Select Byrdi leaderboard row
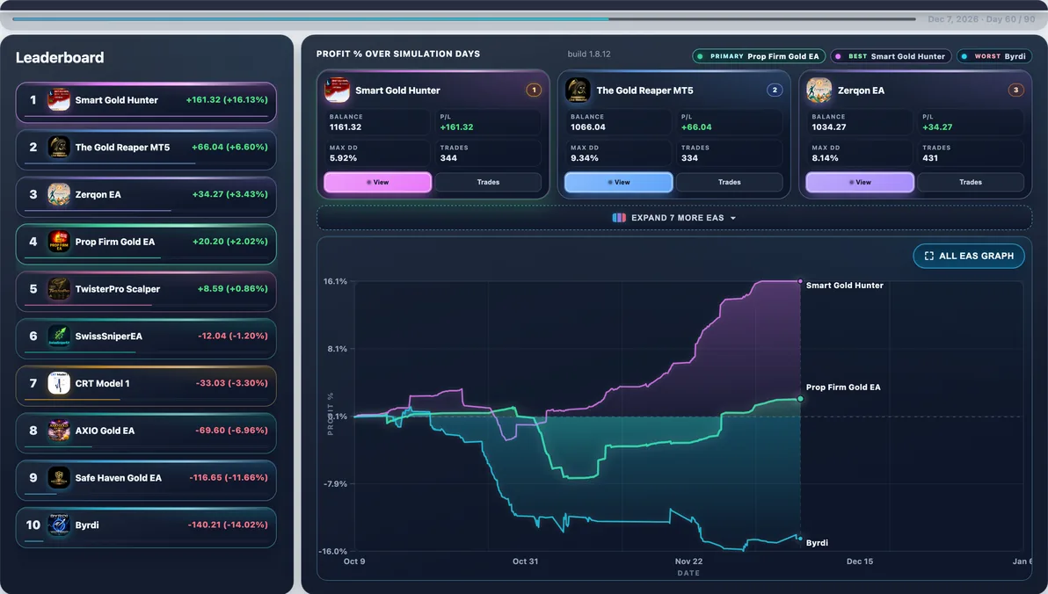The width and height of the screenshot is (1048, 594). pos(146,528)
